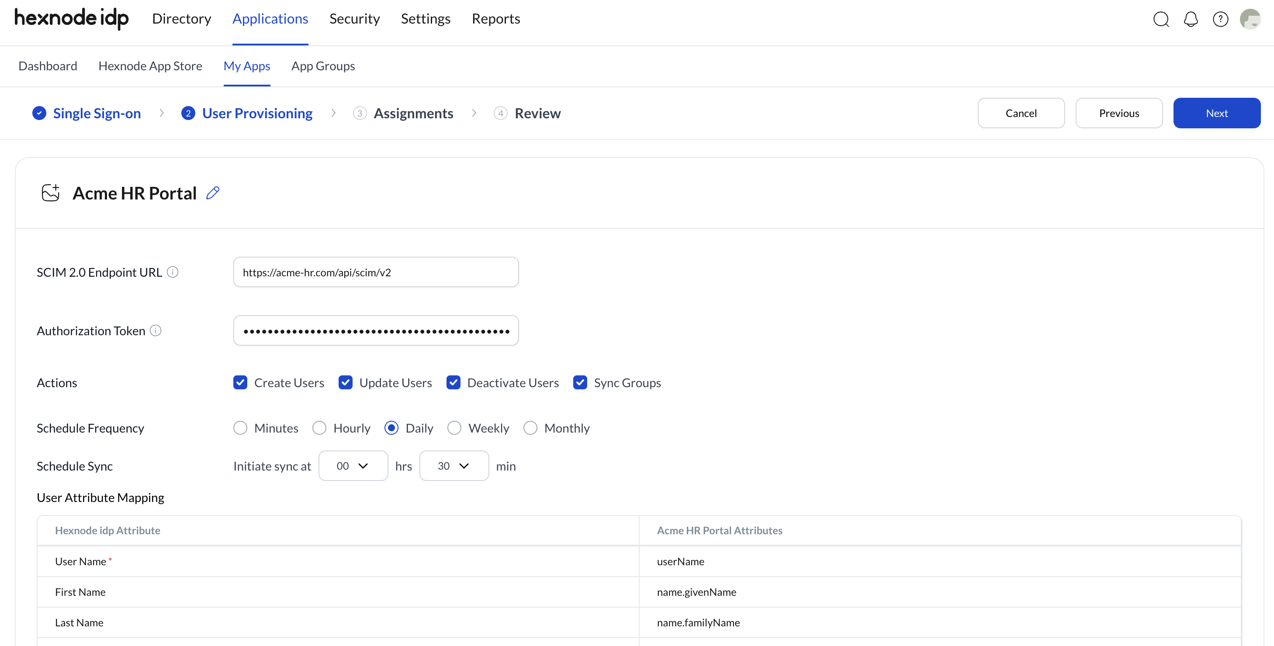The width and height of the screenshot is (1274, 646).
Task: Uncheck Deactivate Users action
Action: 454,382
